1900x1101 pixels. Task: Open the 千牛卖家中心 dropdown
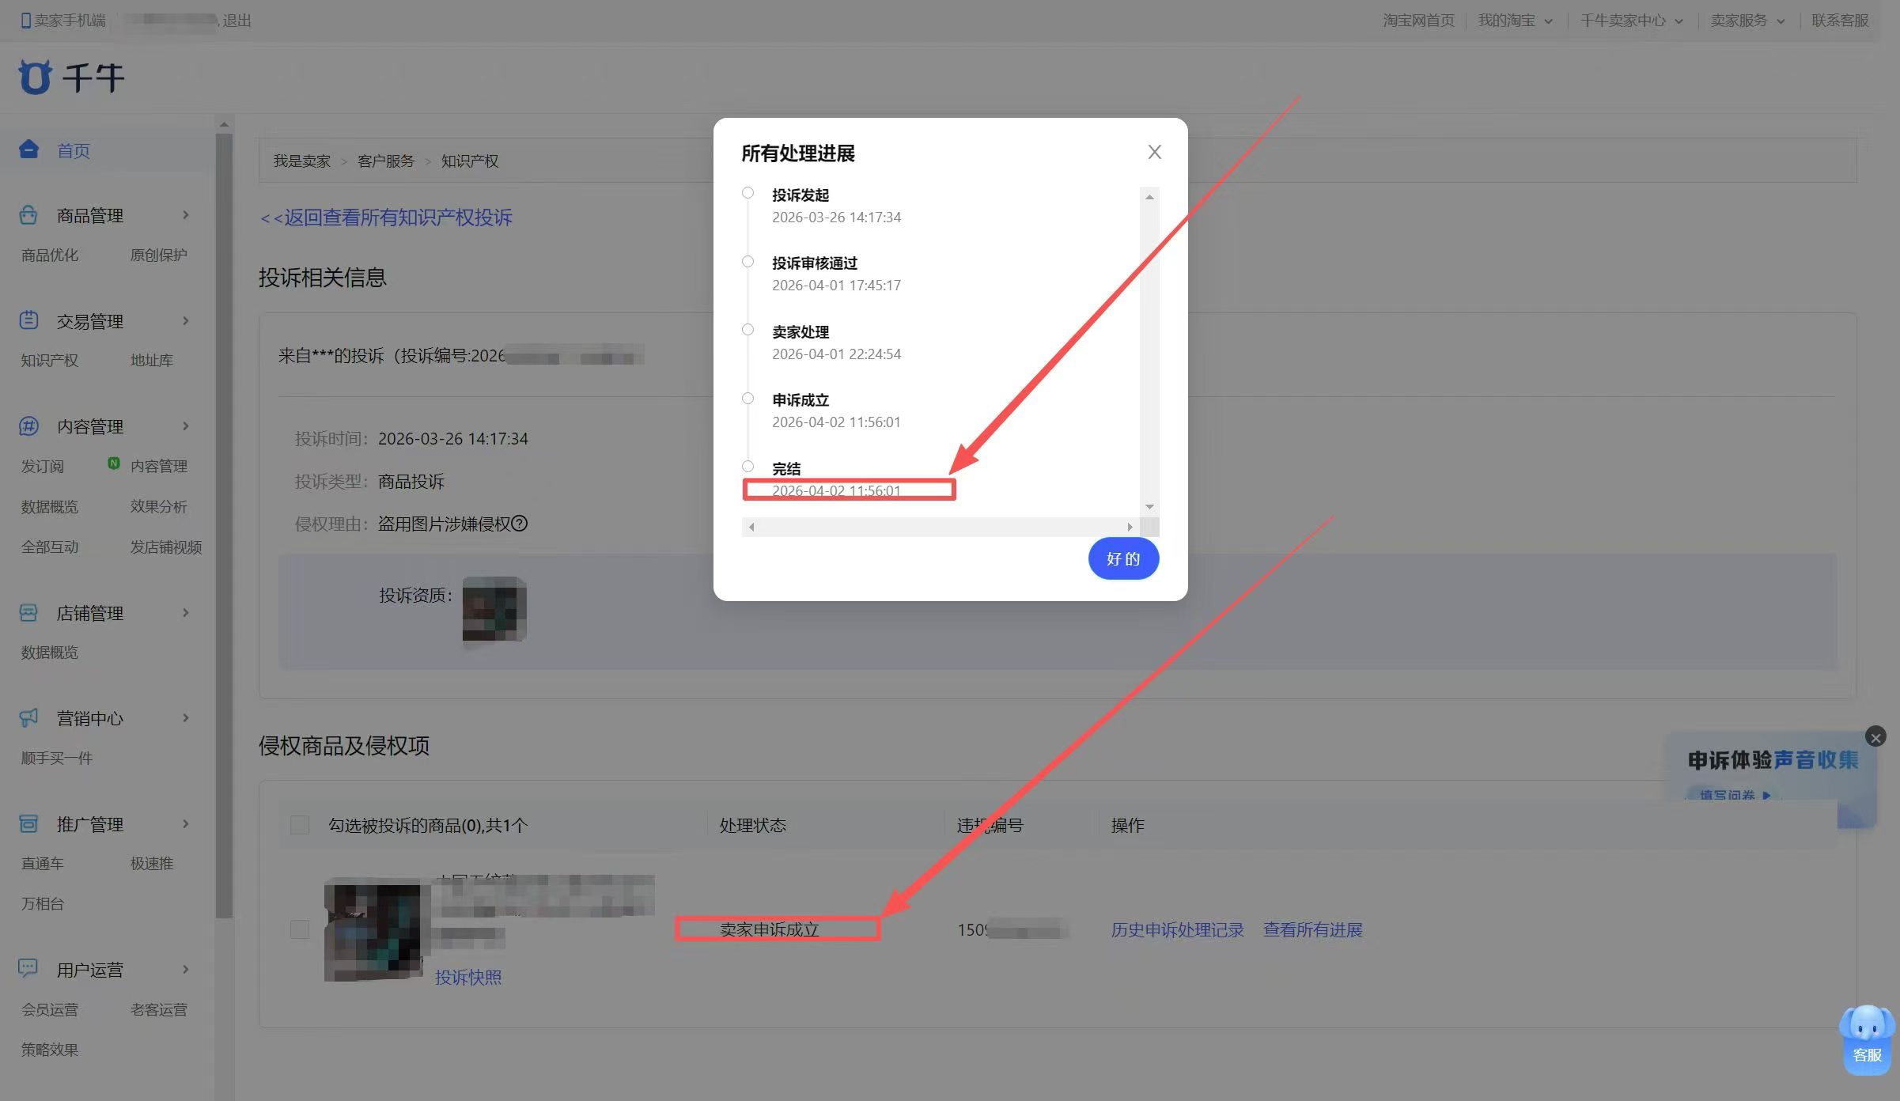click(1631, 21)
